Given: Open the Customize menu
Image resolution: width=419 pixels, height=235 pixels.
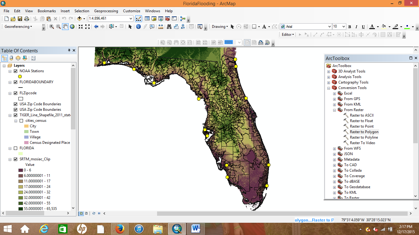Looking at the screenshot, I should (x=132, y=11).
